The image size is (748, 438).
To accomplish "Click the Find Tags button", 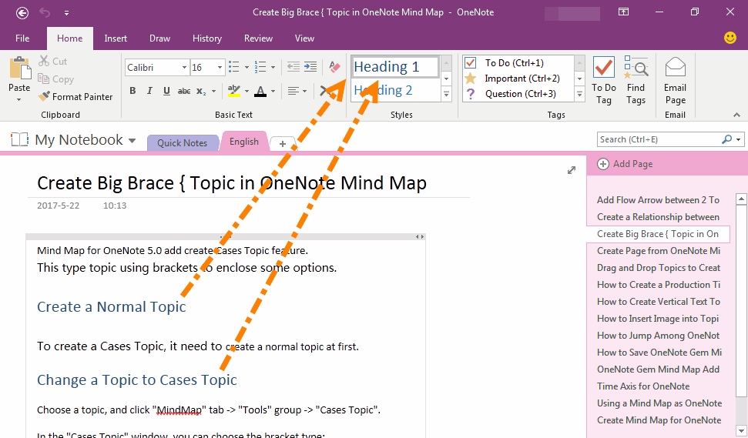I will tap(636, 80).
